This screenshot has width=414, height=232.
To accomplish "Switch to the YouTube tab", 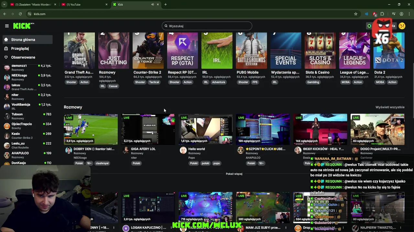I will pyautogui.click(x=84, y=5).
